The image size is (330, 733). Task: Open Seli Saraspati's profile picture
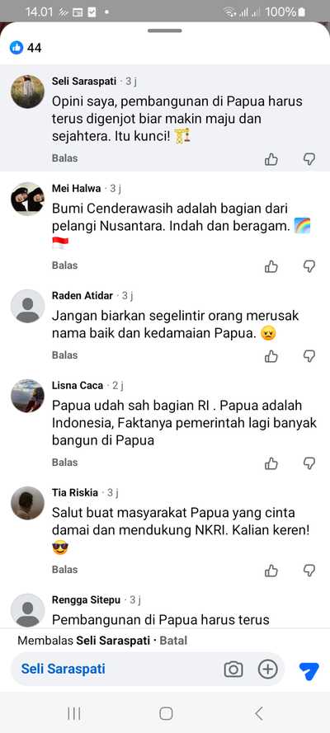[27, 92]
